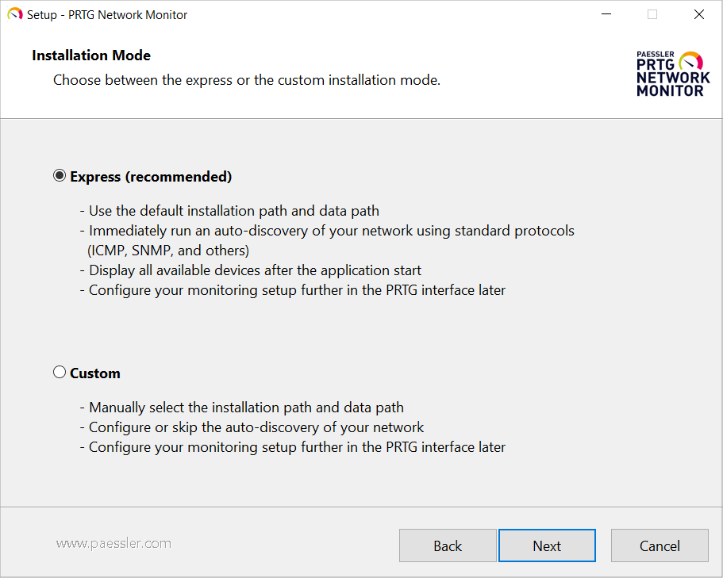Open the www.paessler.com link

113,543
